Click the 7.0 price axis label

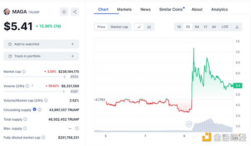tap(237, 52)
